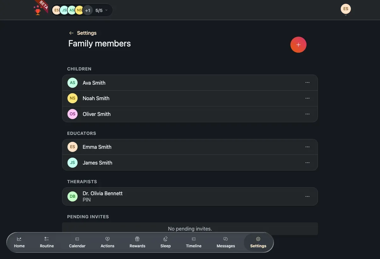
Task: Click the red plus add member button
Action: click(298, 45)
